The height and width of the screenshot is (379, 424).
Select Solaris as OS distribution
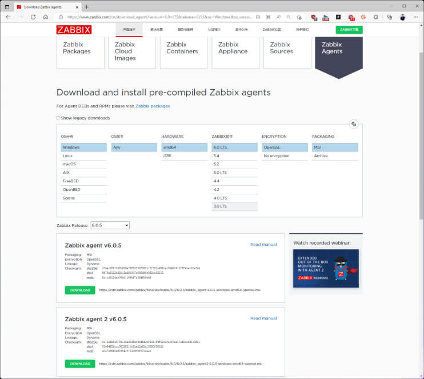point(83,198)
